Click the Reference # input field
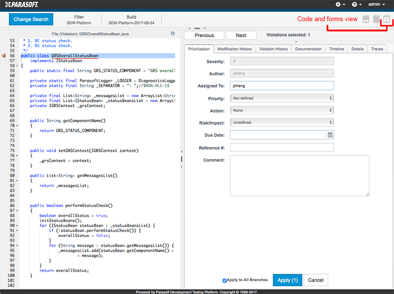This screenshot has width=394, height=294. 282,147
